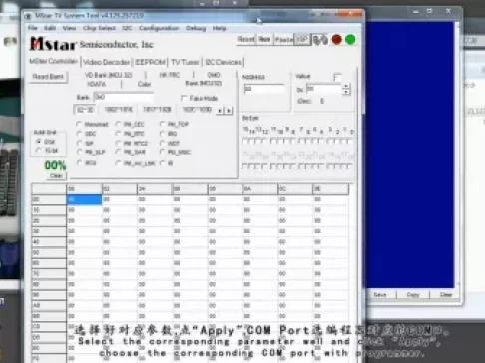The image size is (485, 363).
Task: Click the ISP toolbar button
Action: click(x=302, y=40)
